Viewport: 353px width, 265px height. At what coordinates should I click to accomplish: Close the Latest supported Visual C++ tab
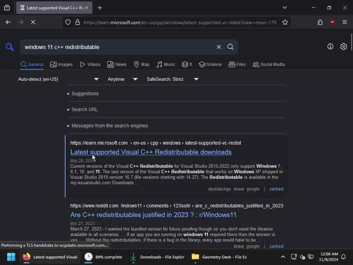(87, 8)
